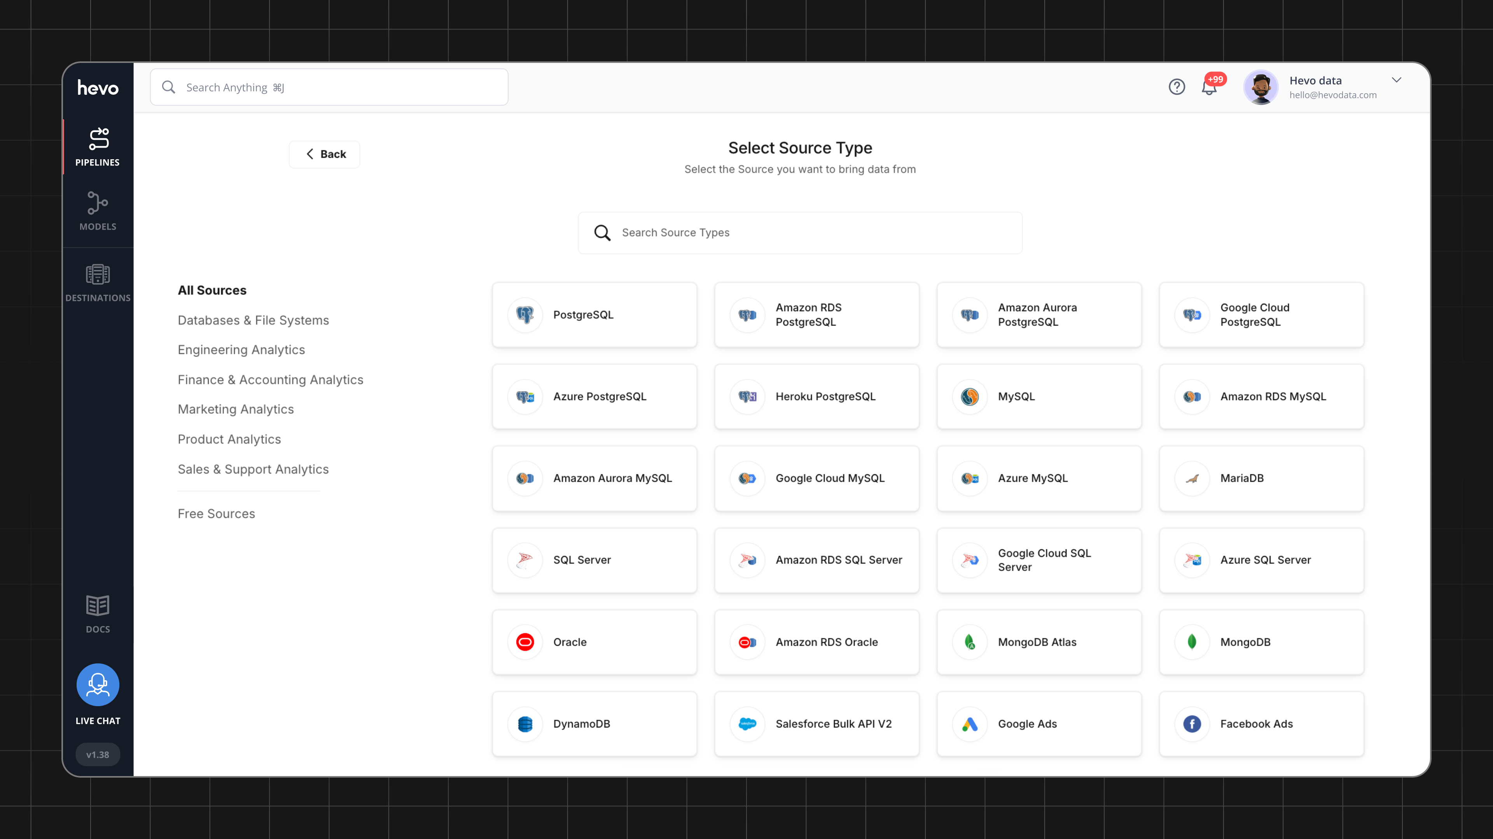Click the Salesforce cloud icon
1493x839 pixels.
click(748, 724)
